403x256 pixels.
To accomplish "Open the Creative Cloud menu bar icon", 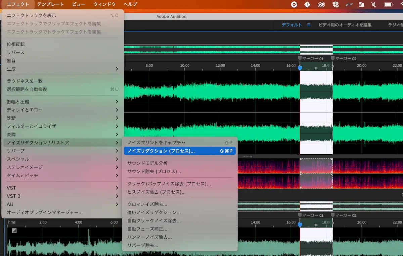I will click(x=321, y=4).
